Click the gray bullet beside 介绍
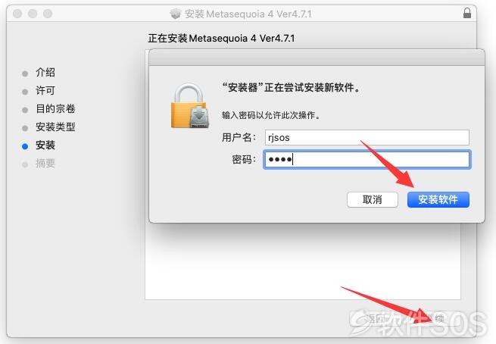The height and width of the screenshot is (344, 496). (x=25, y=73)
